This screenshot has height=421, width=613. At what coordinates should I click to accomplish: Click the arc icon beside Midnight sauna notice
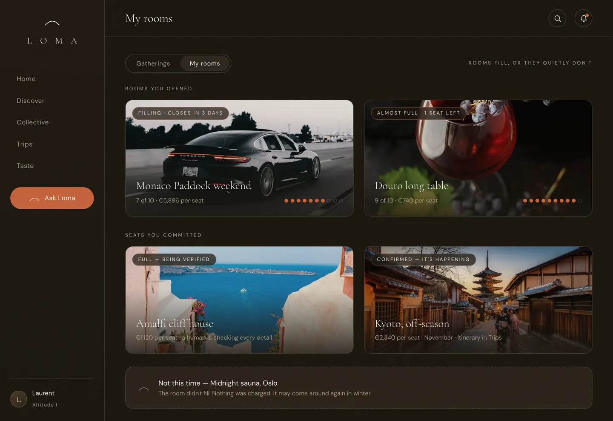(144, 389)
